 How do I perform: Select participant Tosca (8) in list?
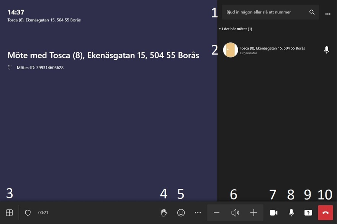click(x=272, y=49)
